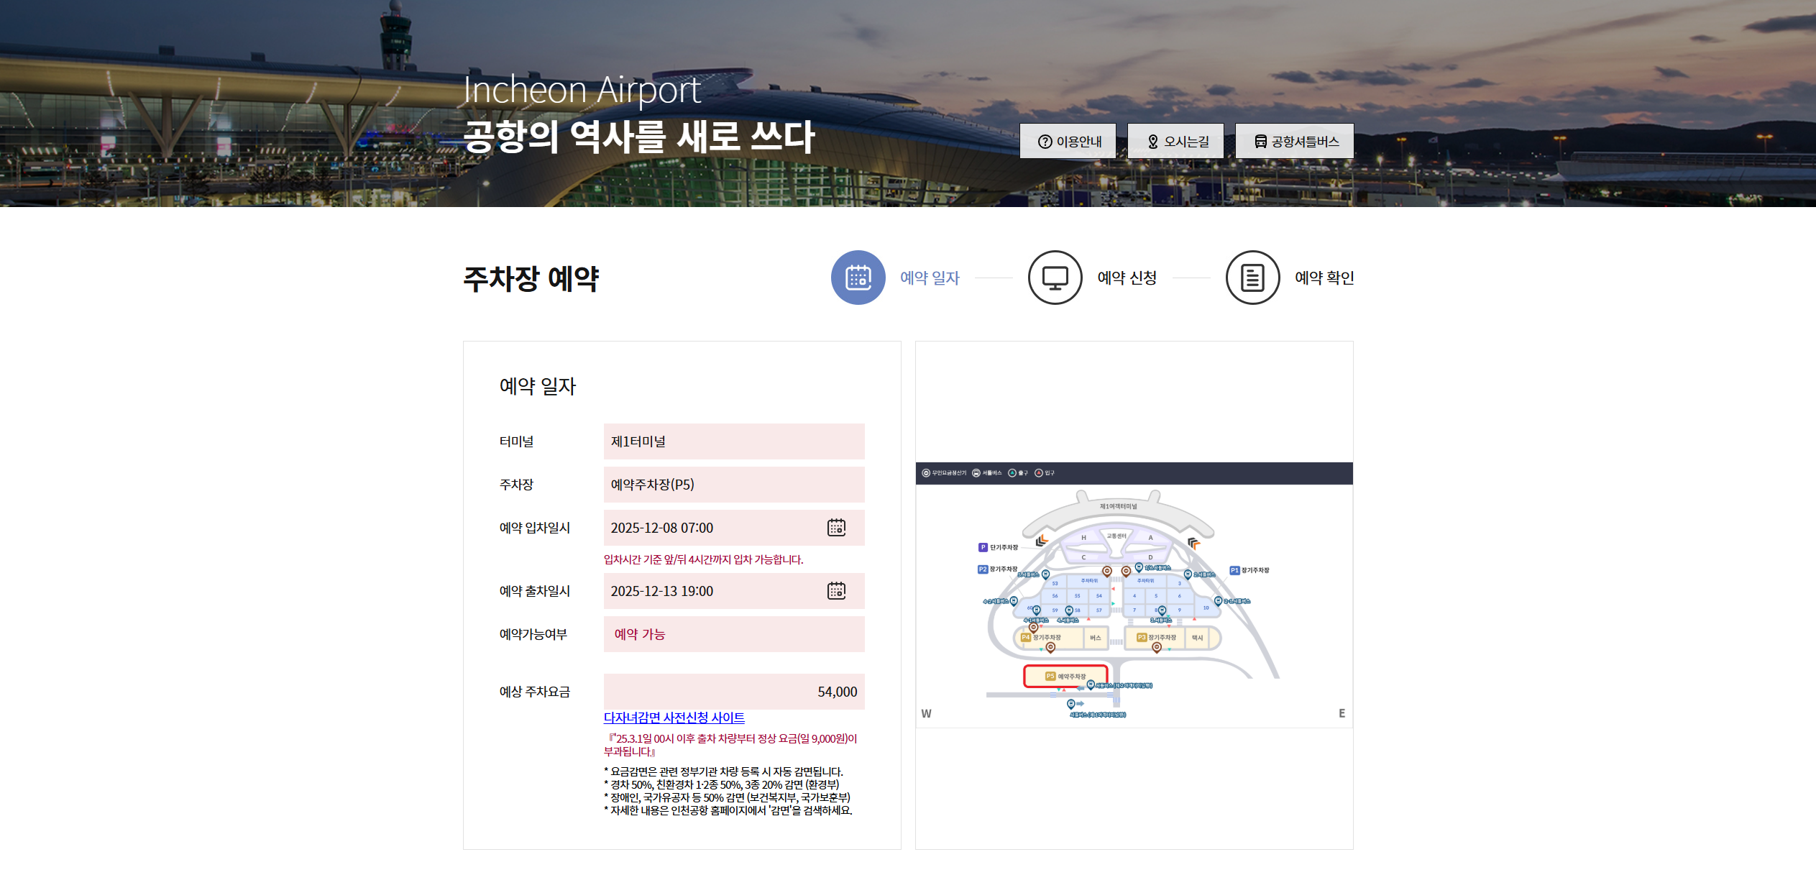This screenshot has height=875, width=1816.
Task: Click the P5 예약주차장 highlighted map area
Action: coord(1065,677)
